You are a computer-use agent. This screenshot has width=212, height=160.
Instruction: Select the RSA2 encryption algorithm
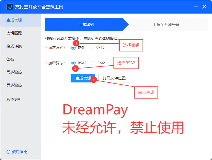(73, 63)
